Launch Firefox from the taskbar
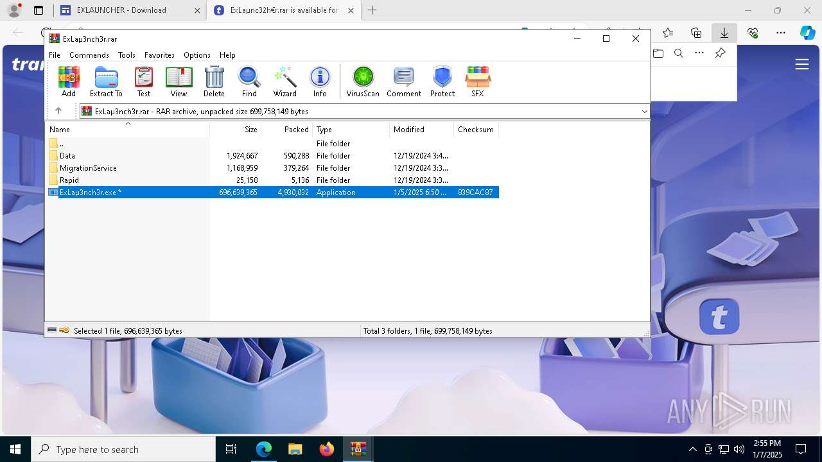This screenshot has height=462, width=822. (327, 449)
